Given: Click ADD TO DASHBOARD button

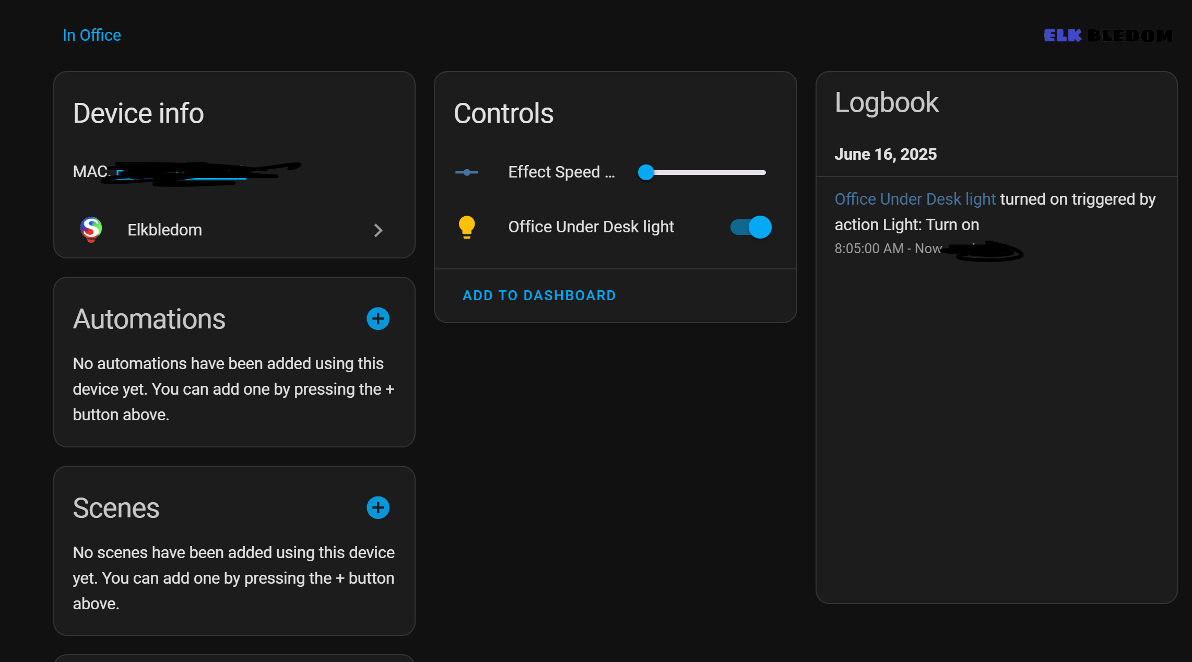Looking at the screenshot, I should [x=539, y=295].
